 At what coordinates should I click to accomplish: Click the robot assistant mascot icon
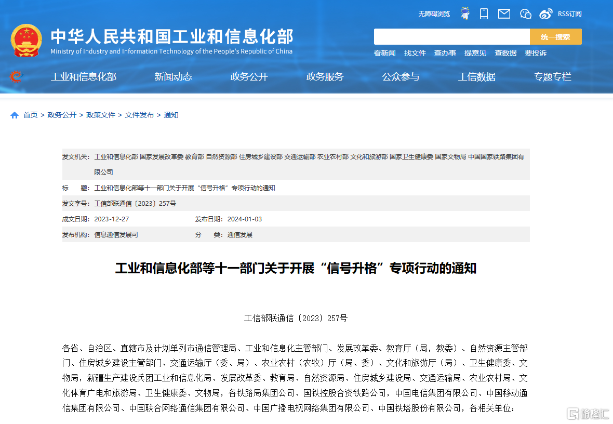465,13
